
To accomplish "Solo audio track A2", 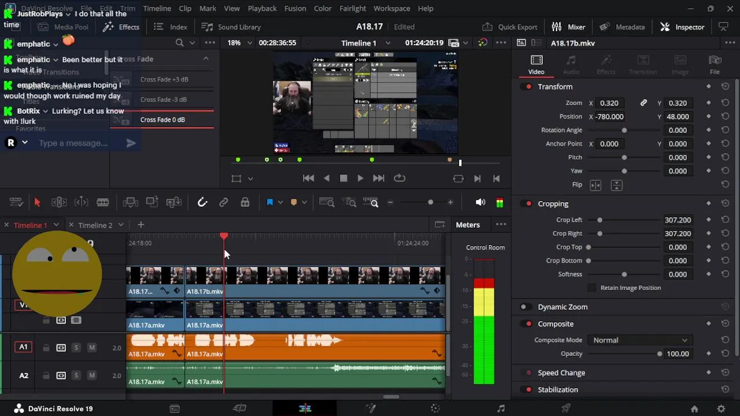I will click(76, 376).
